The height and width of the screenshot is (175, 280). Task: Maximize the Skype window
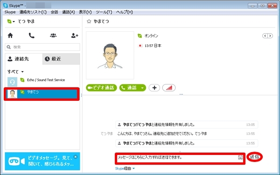(x=262, y=6)
